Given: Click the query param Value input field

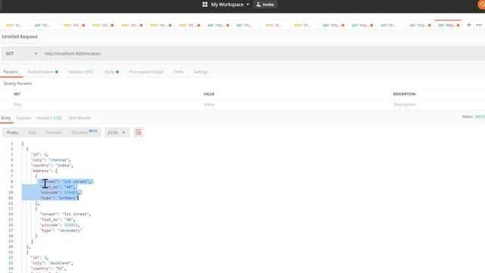Looking at the screenshot, I should point(296,105).
